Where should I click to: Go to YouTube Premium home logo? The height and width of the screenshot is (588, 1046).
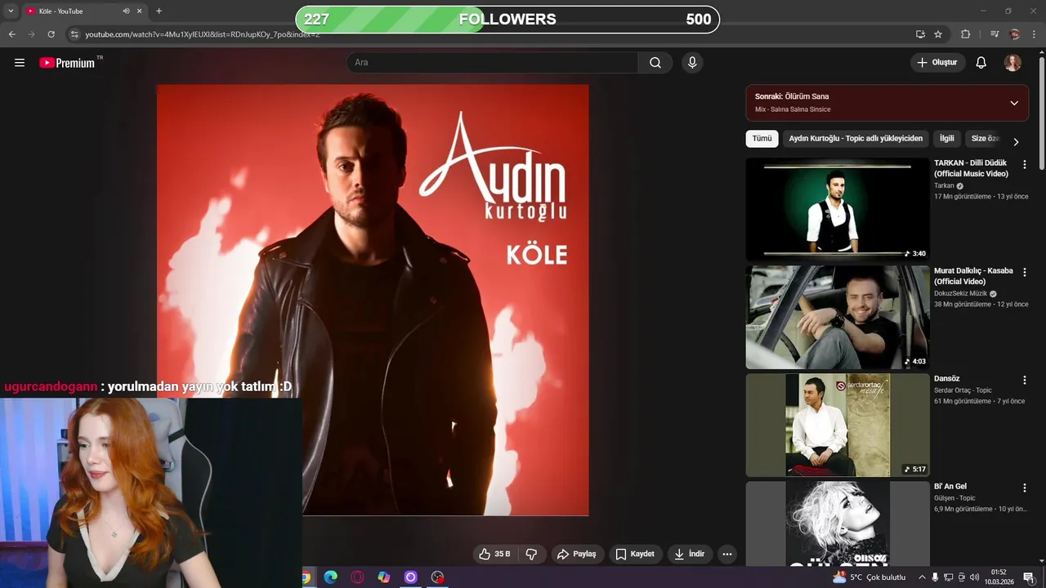[68, 63]
